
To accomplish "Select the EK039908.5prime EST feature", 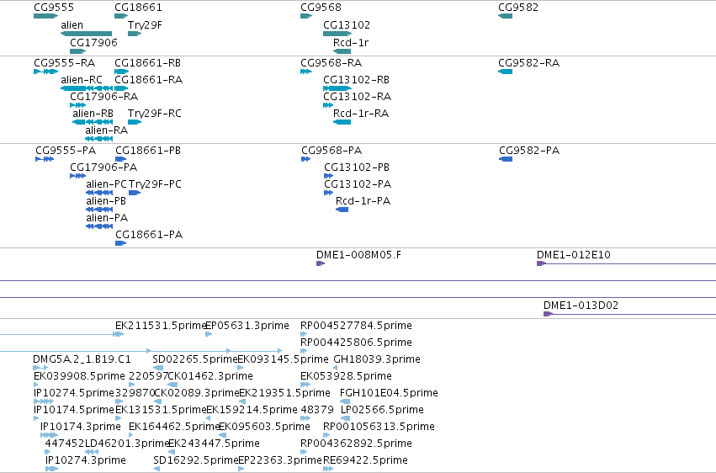I will (x=36, y=385).
